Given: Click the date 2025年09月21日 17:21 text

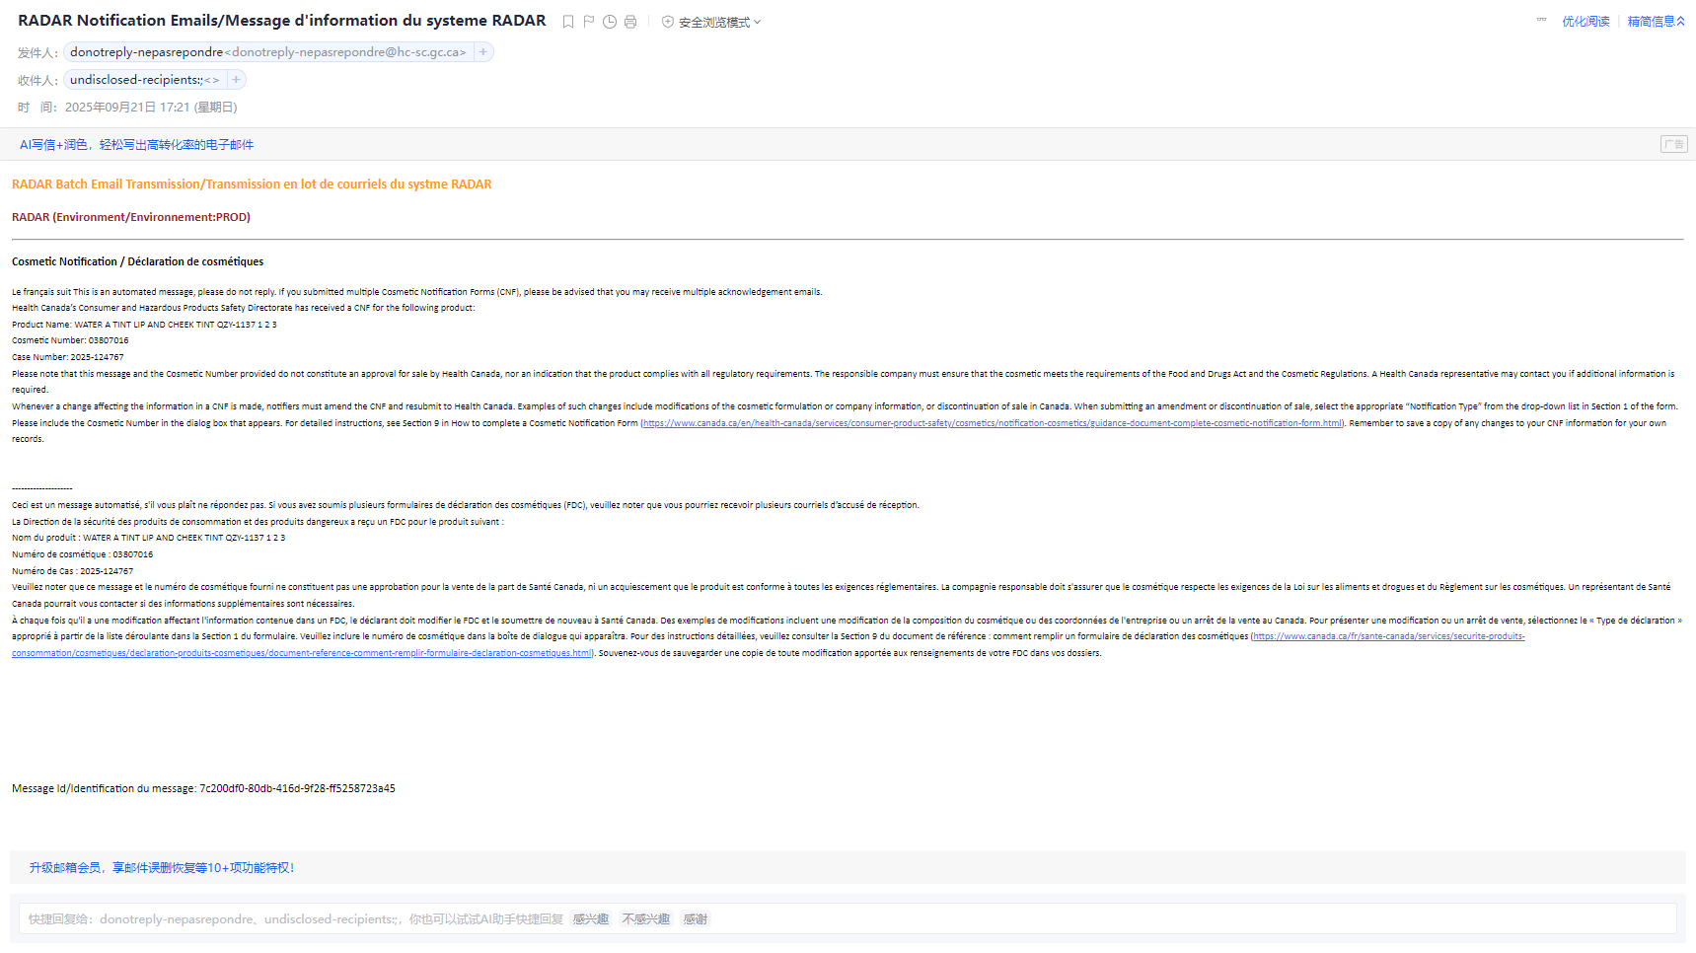Looking at the screenshot, I should (x=151, y=108).
